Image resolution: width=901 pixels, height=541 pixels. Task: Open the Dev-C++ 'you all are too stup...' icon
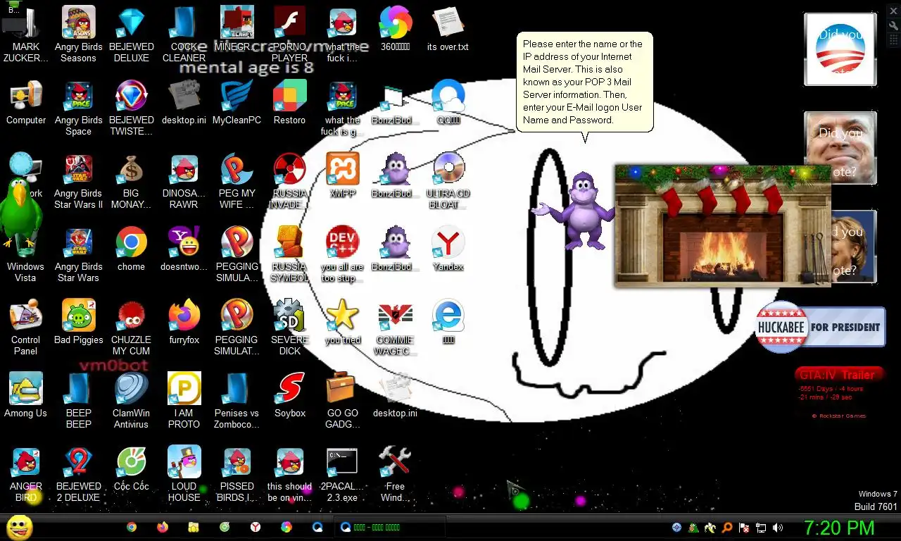pyautogui.click(x=343, y=254)
